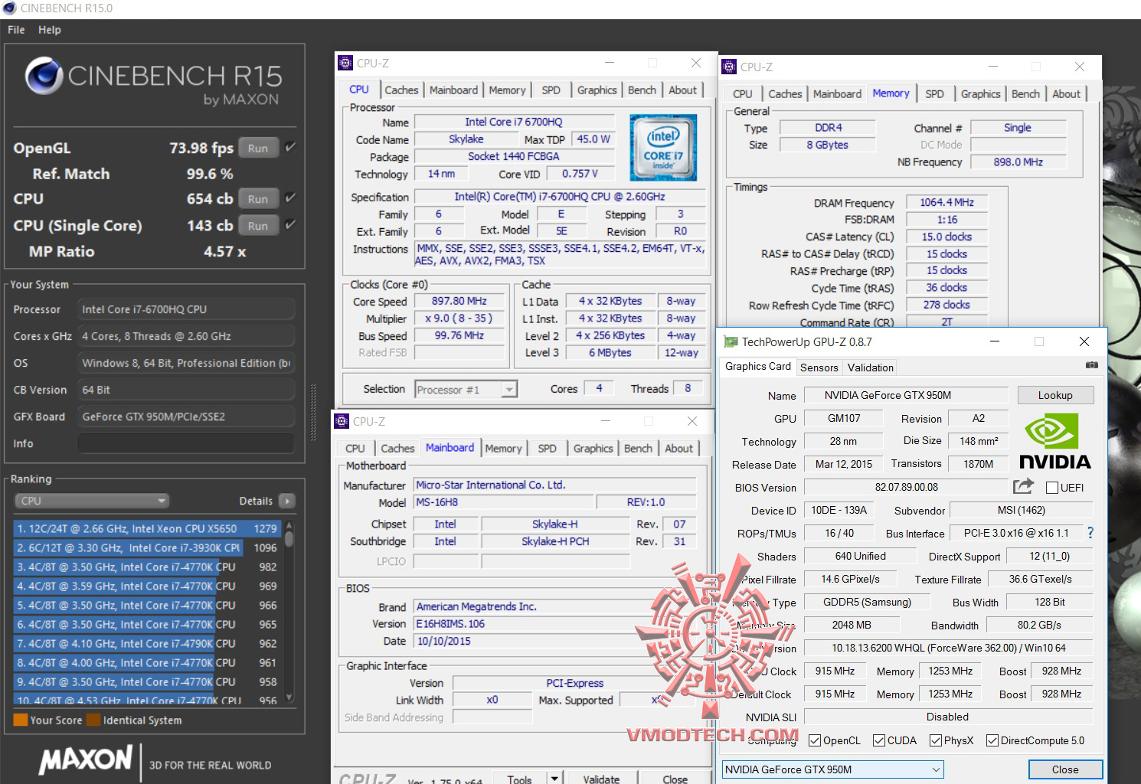Click the GPU-Z icon in its title bar
The height and width of the screenshot is (784, 1141).
point(729,341)
